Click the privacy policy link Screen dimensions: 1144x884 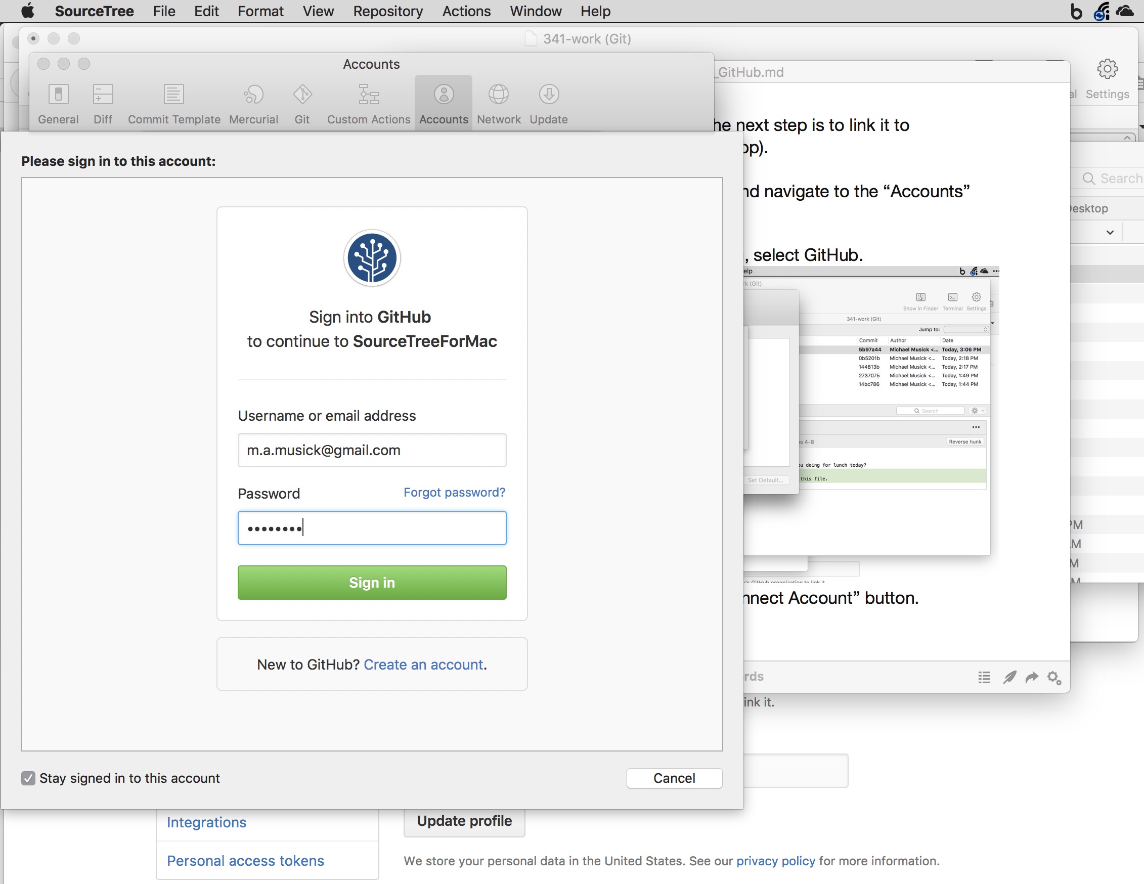[776, 861]
